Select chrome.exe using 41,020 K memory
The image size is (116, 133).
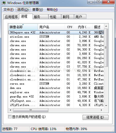pyautogui.click(x=56, y=62)
